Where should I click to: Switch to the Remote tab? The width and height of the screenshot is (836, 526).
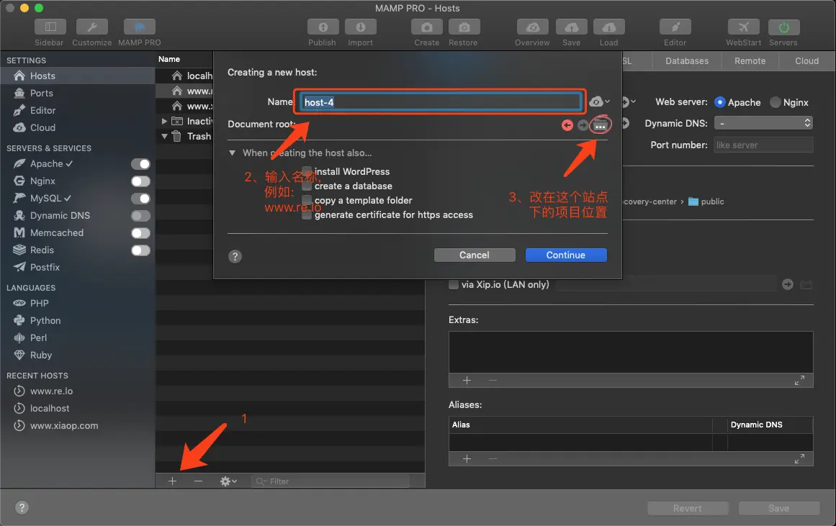click(x=750, y=60)
